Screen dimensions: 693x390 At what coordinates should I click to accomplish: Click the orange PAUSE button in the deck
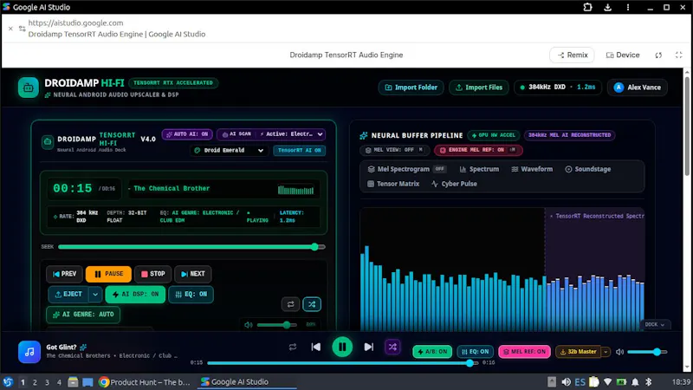(109, 274)
